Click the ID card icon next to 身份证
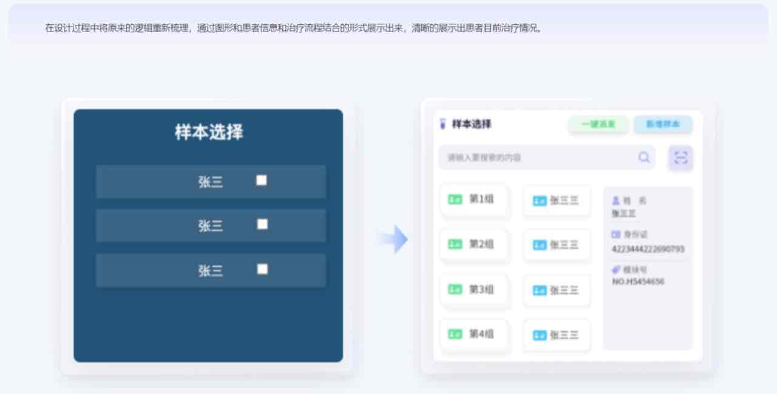The height and width of the screenshot is (394, 777). [x=616, y=235]
